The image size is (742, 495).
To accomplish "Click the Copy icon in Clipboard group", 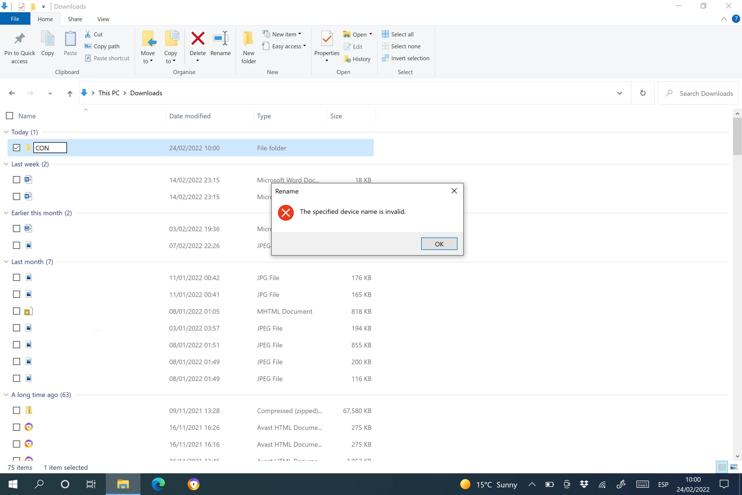I will [48, 39].
